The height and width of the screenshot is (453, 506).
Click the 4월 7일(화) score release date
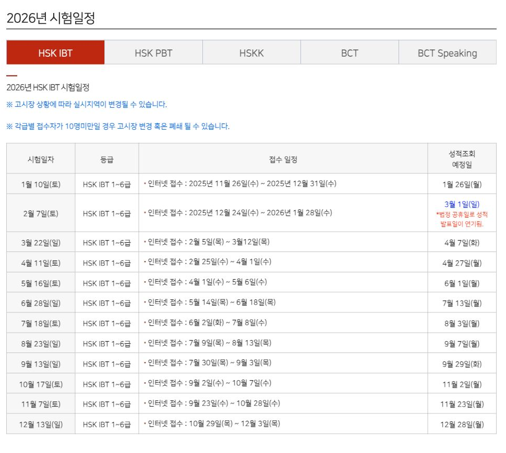coord(462,243)
